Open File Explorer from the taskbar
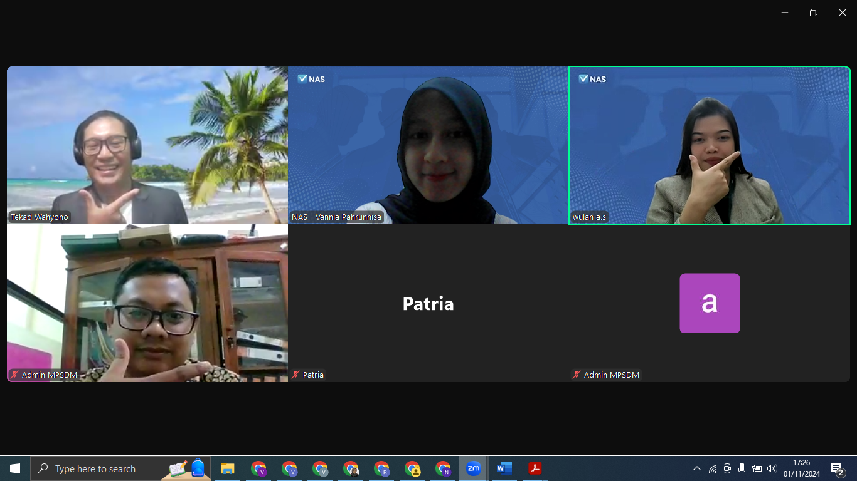This screenshot has height=481, width=857. click(x=227, y=468)
